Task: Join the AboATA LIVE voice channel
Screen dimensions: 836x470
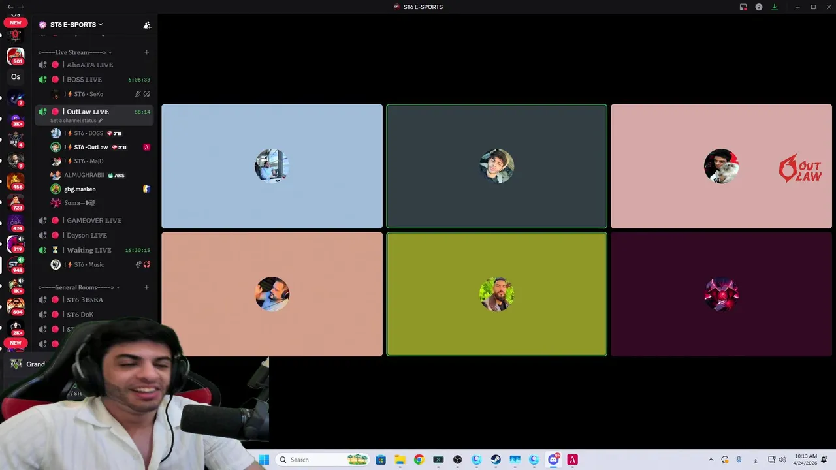Action: click(94, 65)
